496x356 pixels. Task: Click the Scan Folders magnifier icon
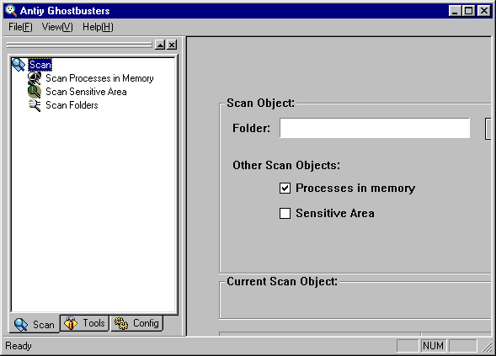point(35,105)
